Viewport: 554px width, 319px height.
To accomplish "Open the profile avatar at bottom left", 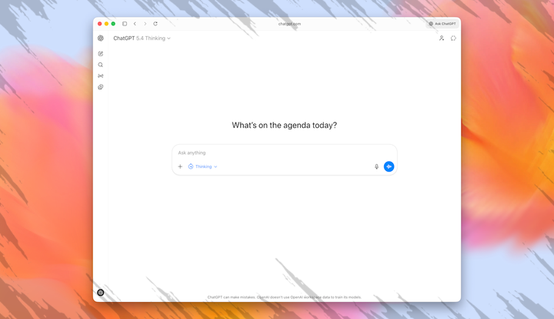I will tap(101, 293).
